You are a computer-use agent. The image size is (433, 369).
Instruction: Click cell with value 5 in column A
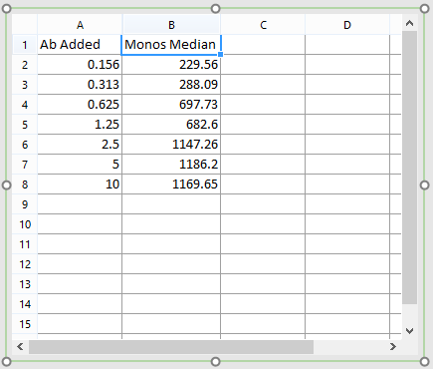80,165
